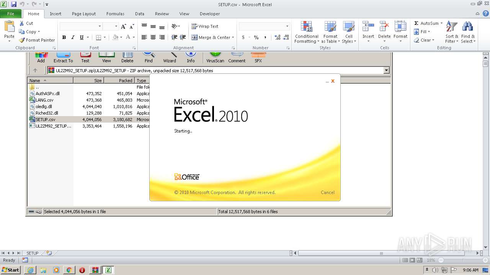The width and height of the screenshot is (490, 275).
Task: Switch to the Page Layout tab
Action: (84, 14)
